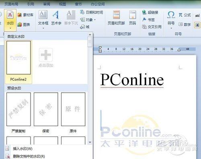Insert a 域 field
Image resolution: width=201 pixels, height=159 pixels.
pos(85,27)
